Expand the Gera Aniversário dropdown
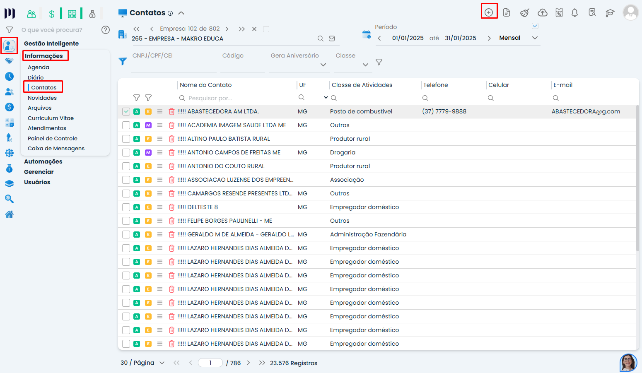 tap(323, 65)
